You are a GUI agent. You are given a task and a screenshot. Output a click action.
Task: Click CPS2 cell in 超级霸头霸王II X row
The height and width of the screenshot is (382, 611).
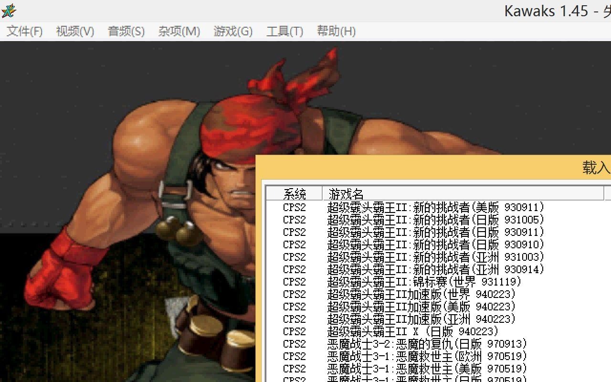point(295,331)
